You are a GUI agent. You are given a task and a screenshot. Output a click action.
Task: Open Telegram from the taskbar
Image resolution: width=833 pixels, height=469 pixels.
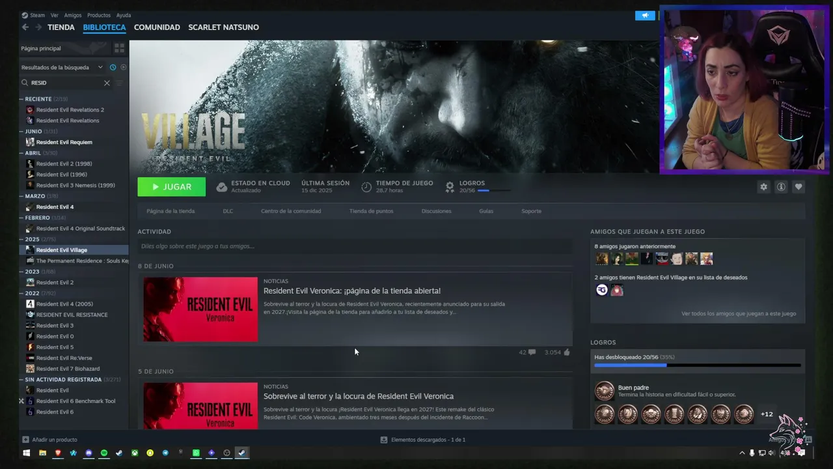165,453
